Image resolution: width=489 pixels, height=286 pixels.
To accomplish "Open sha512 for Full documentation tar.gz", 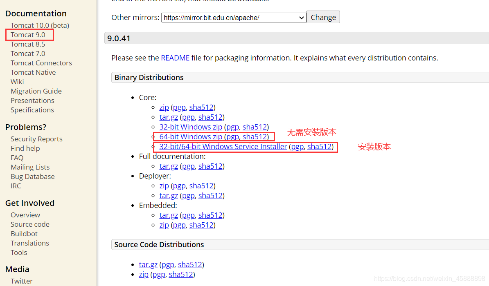I will coord(210,166).
